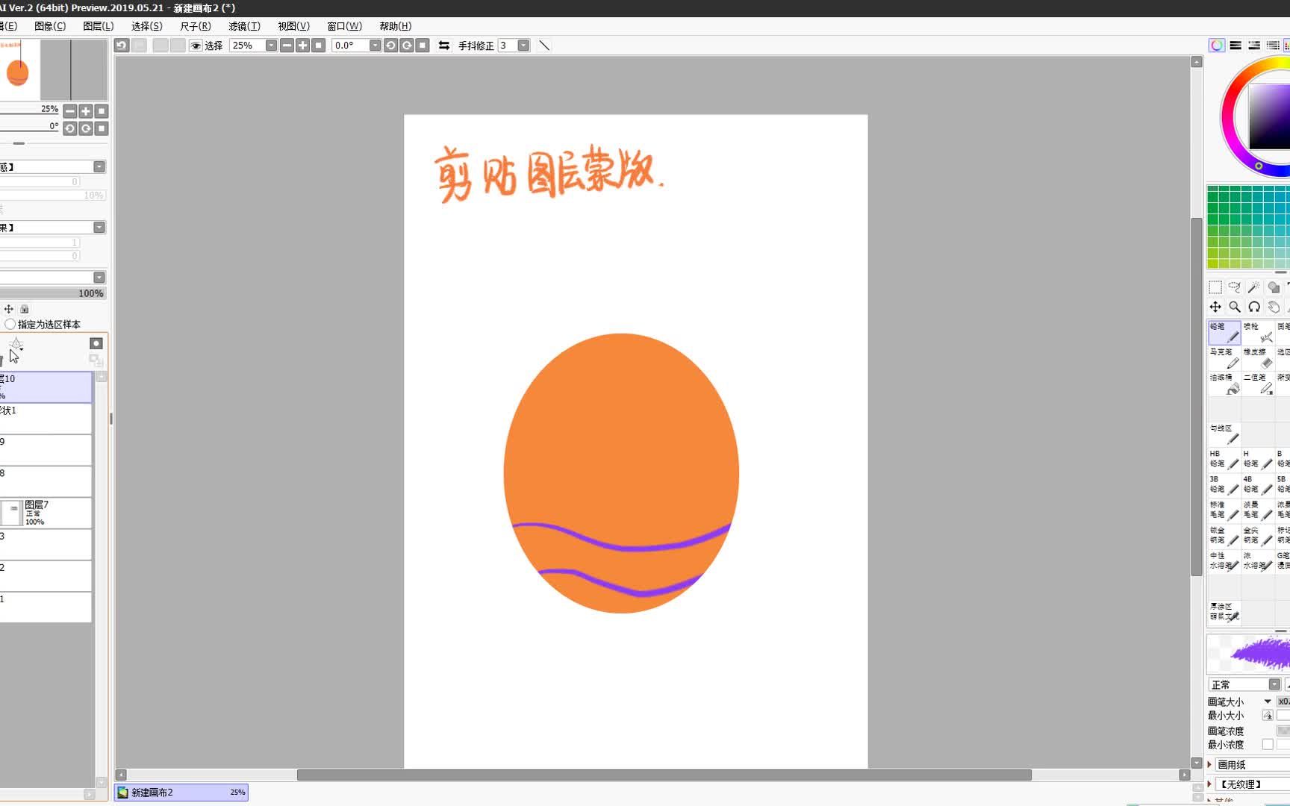Viewport: 1290px width, 806px height.
Task: Open the 帮助(H) menu
Action: pos(395,26)
